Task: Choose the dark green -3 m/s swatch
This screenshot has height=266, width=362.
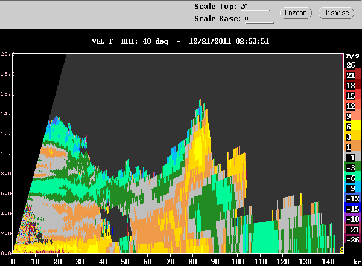Action: (x=352, y=167)
